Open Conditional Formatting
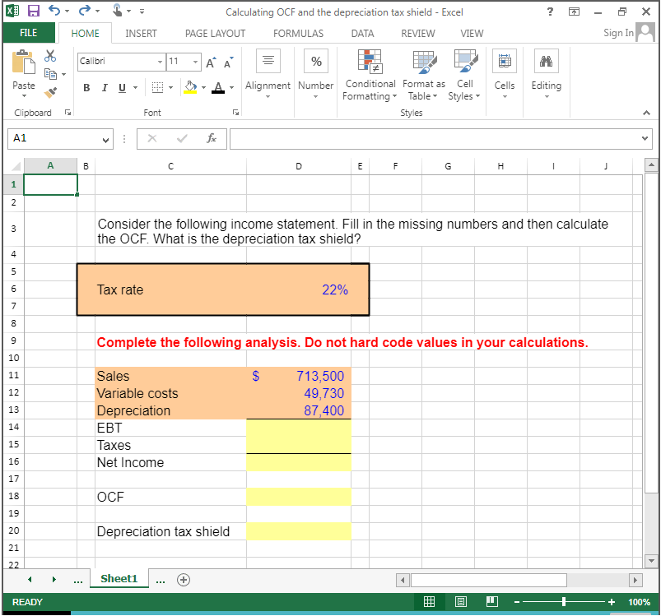661x616 pixels. 370,62
